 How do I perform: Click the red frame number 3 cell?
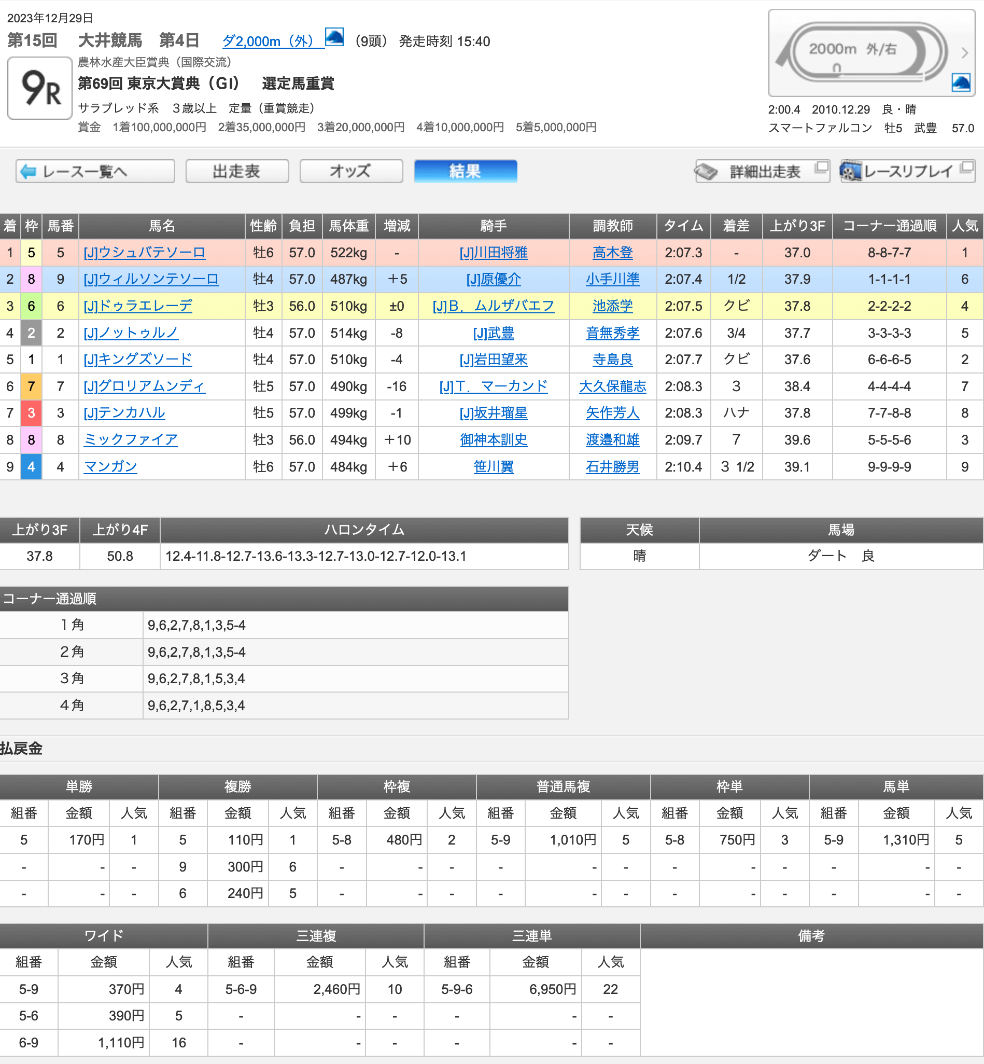pyautogui.click(x=32, y=413)
